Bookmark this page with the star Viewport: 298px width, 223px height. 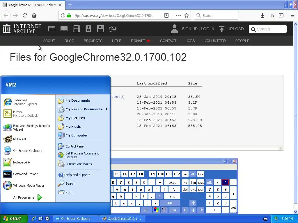(187, 15)
